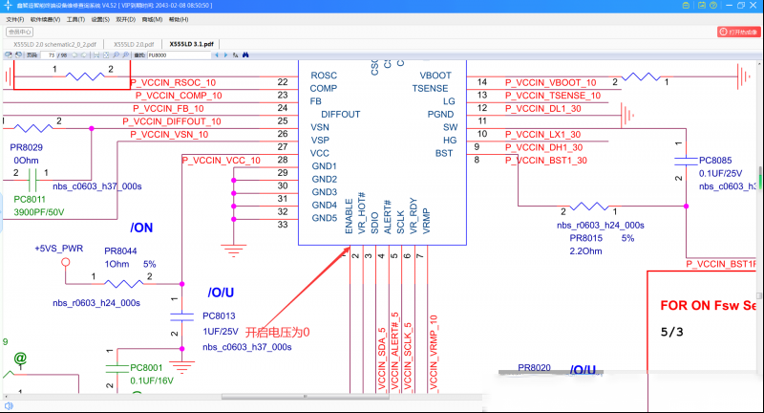The image size is (764, 413).
Task: Open the 工具(T) menu
Action: pos(75,19)
